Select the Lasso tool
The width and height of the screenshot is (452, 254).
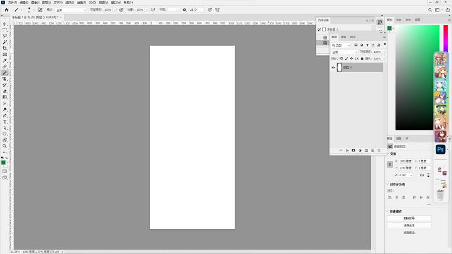pyautogui.click(x=5, y=36)
